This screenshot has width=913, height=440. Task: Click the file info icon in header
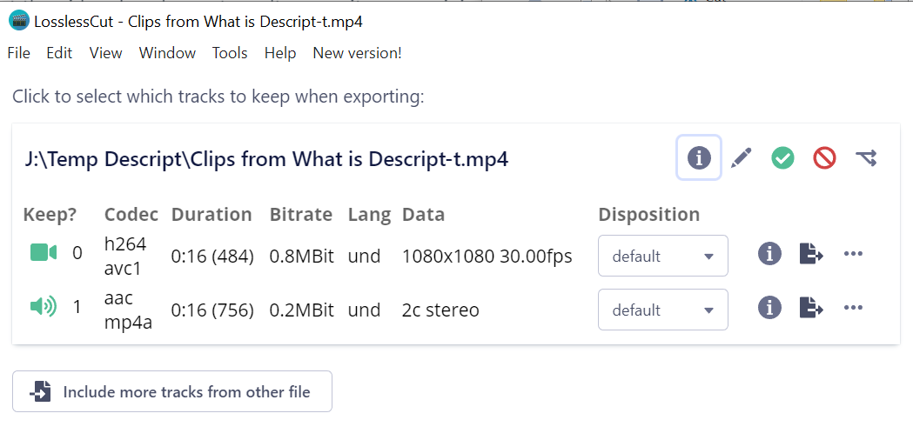pos(699,157)
